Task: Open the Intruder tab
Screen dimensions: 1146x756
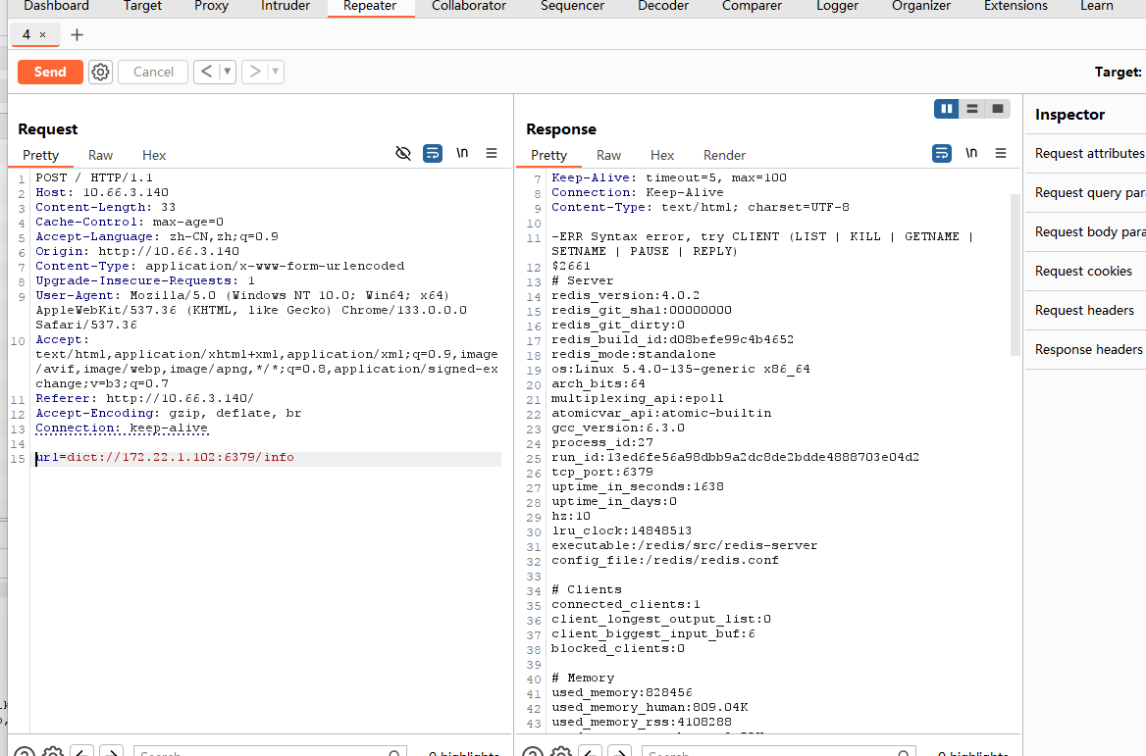Action: pyautogui.click(x=286, y=6)
